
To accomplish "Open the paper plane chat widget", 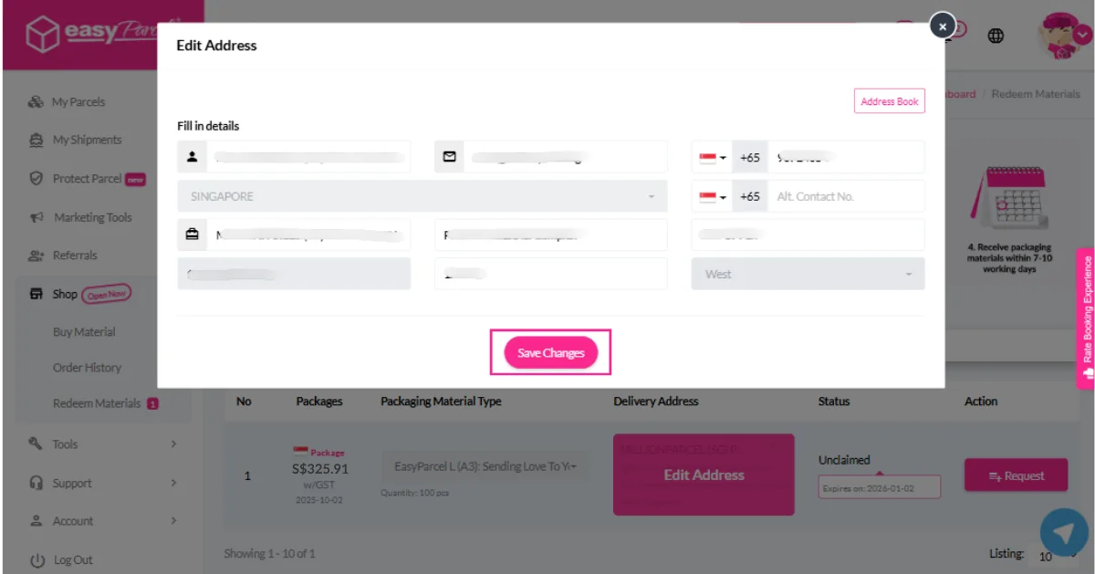I will (x=1063, y=534).
